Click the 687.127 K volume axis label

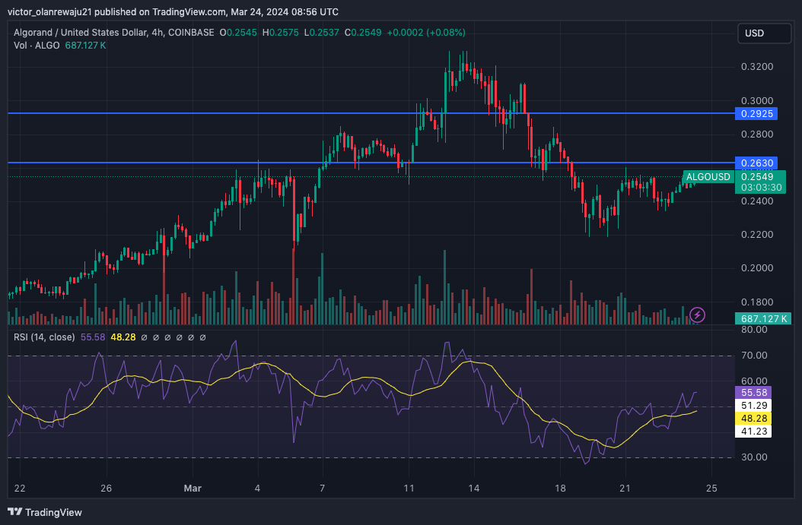[x=762, y=319]
